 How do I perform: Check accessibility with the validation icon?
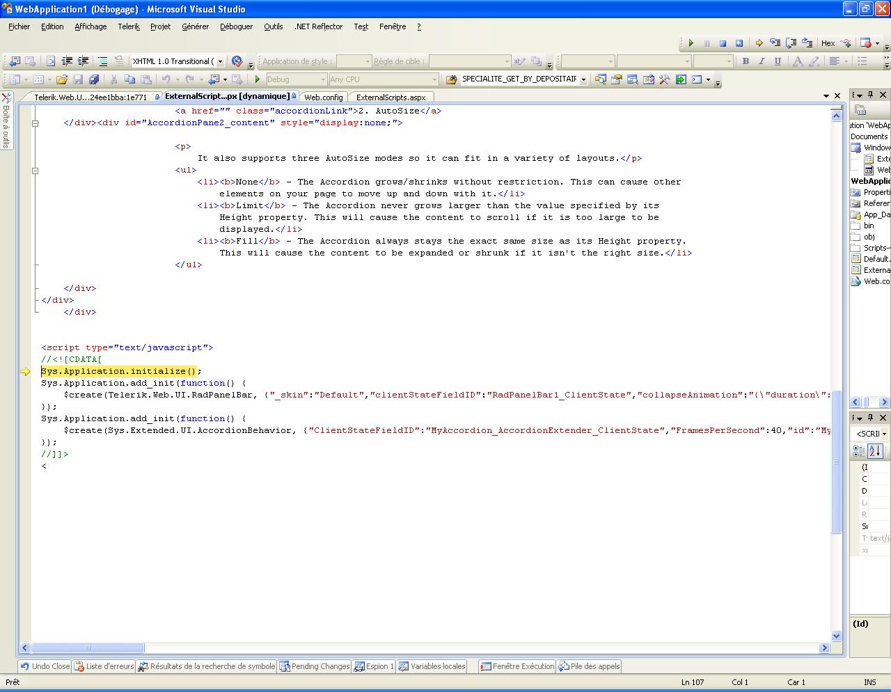pyautogui.click(x=237, y=61)
